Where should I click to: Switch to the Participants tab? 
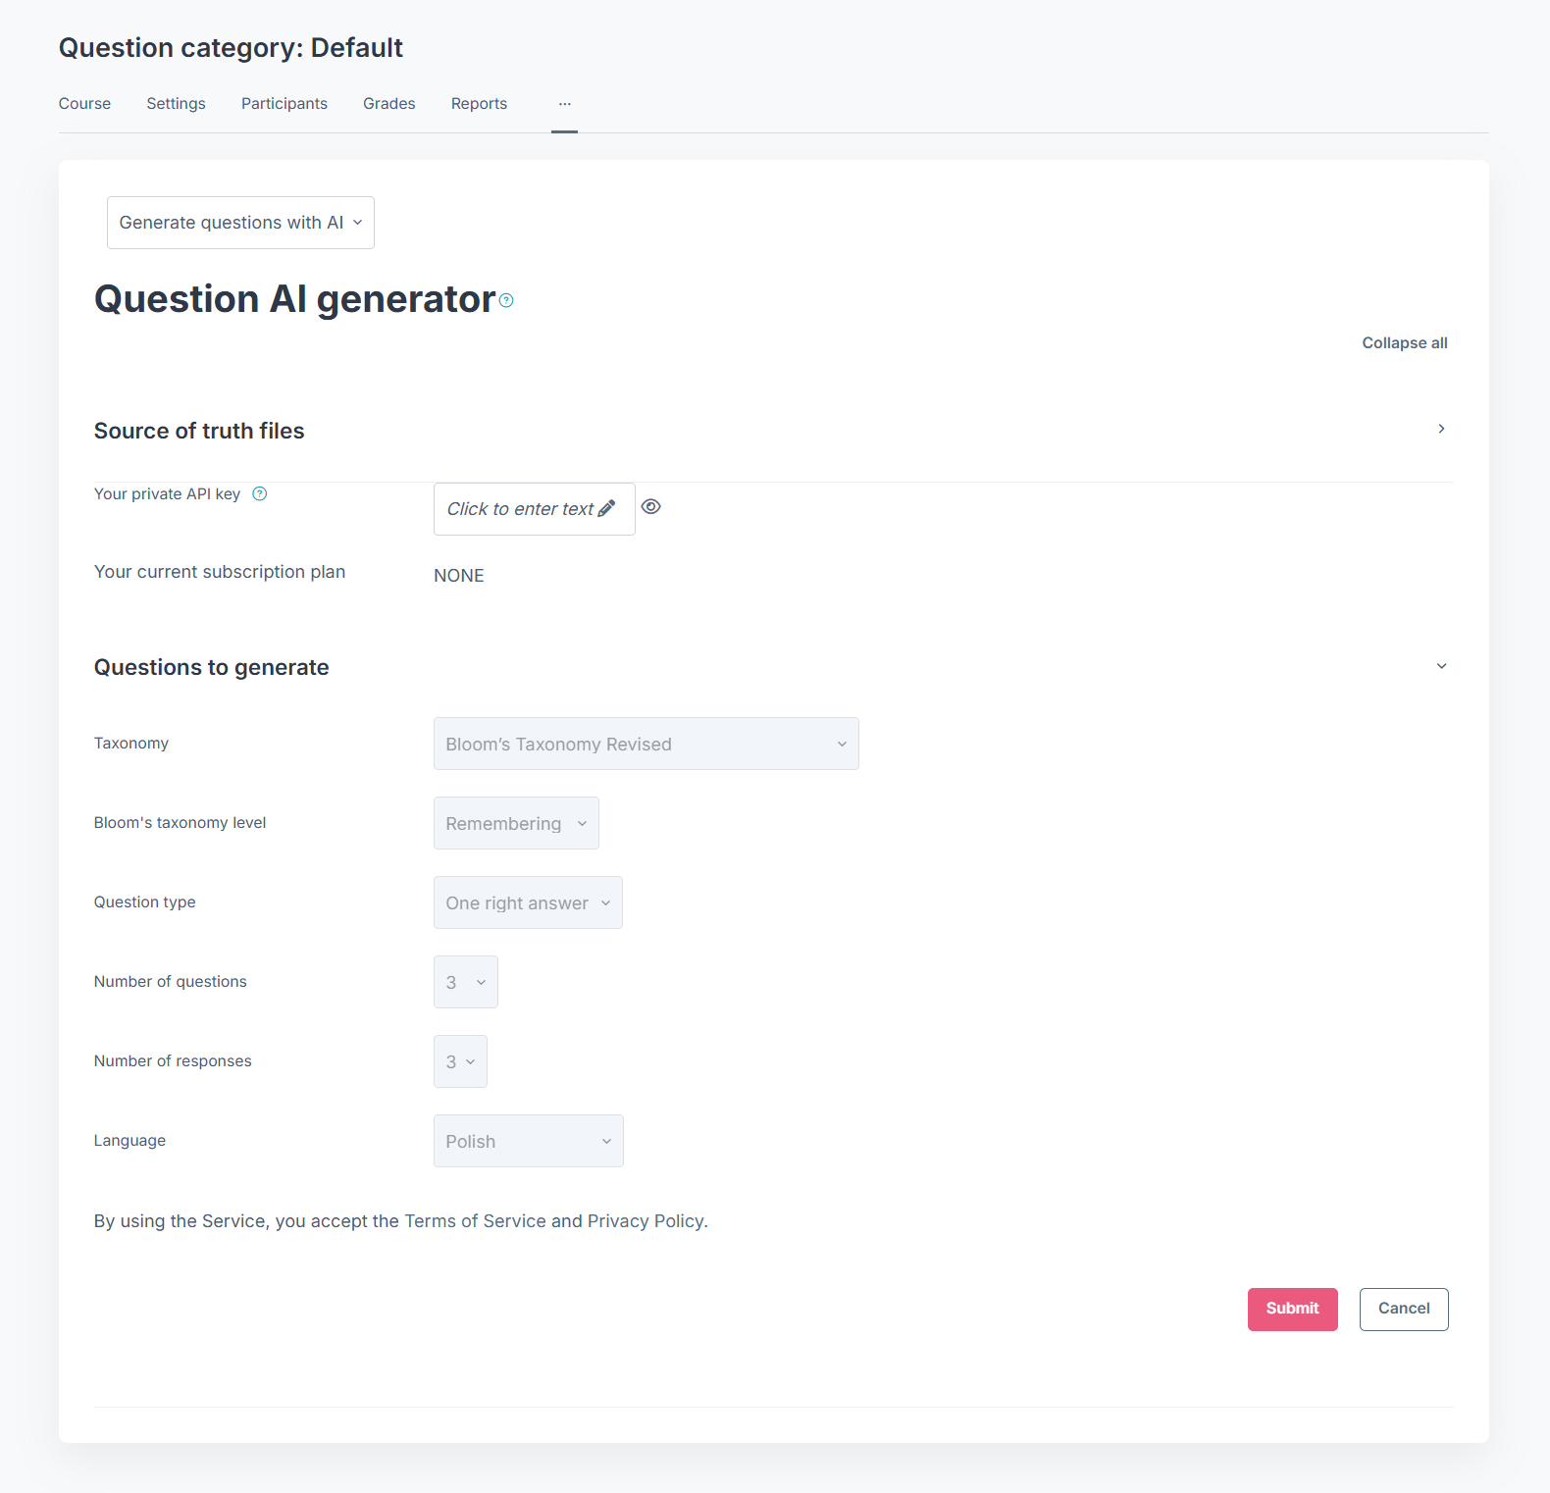coord(284,104)
